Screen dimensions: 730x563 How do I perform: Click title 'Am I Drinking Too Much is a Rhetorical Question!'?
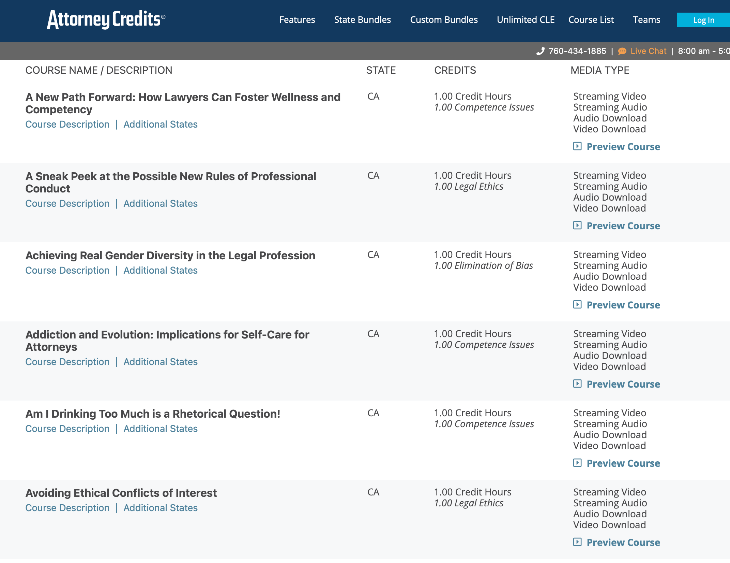[153, 414]
